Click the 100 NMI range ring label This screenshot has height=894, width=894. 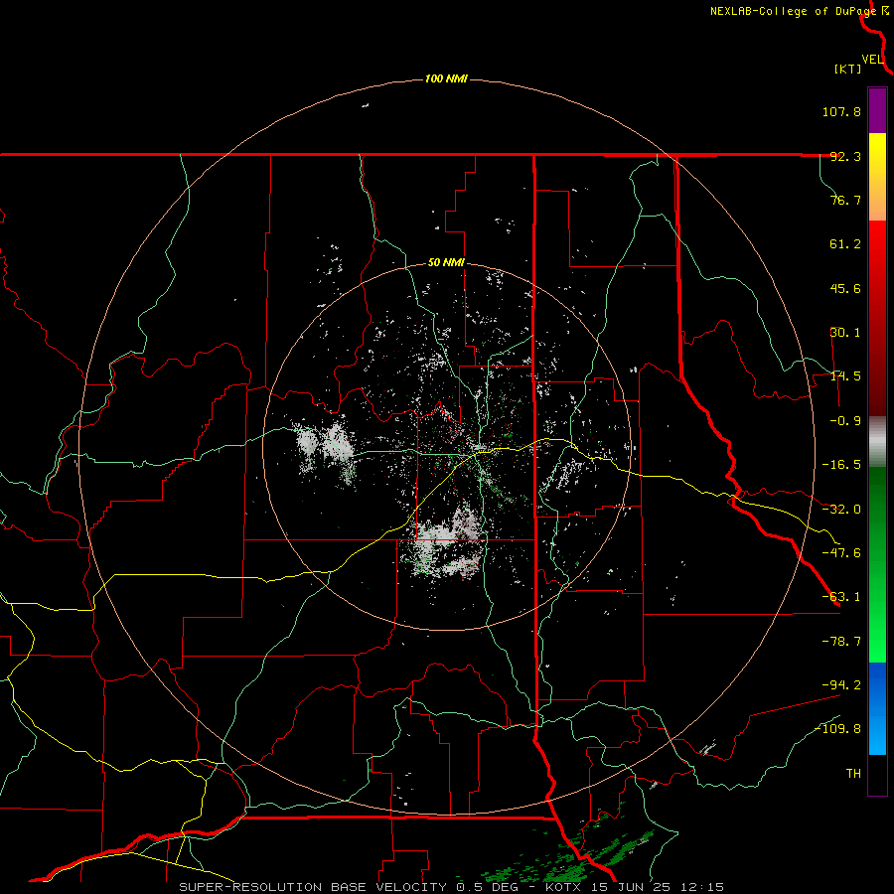pos(446,78)
